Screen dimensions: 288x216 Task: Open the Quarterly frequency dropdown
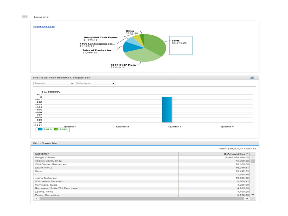(x=53, y=83)
